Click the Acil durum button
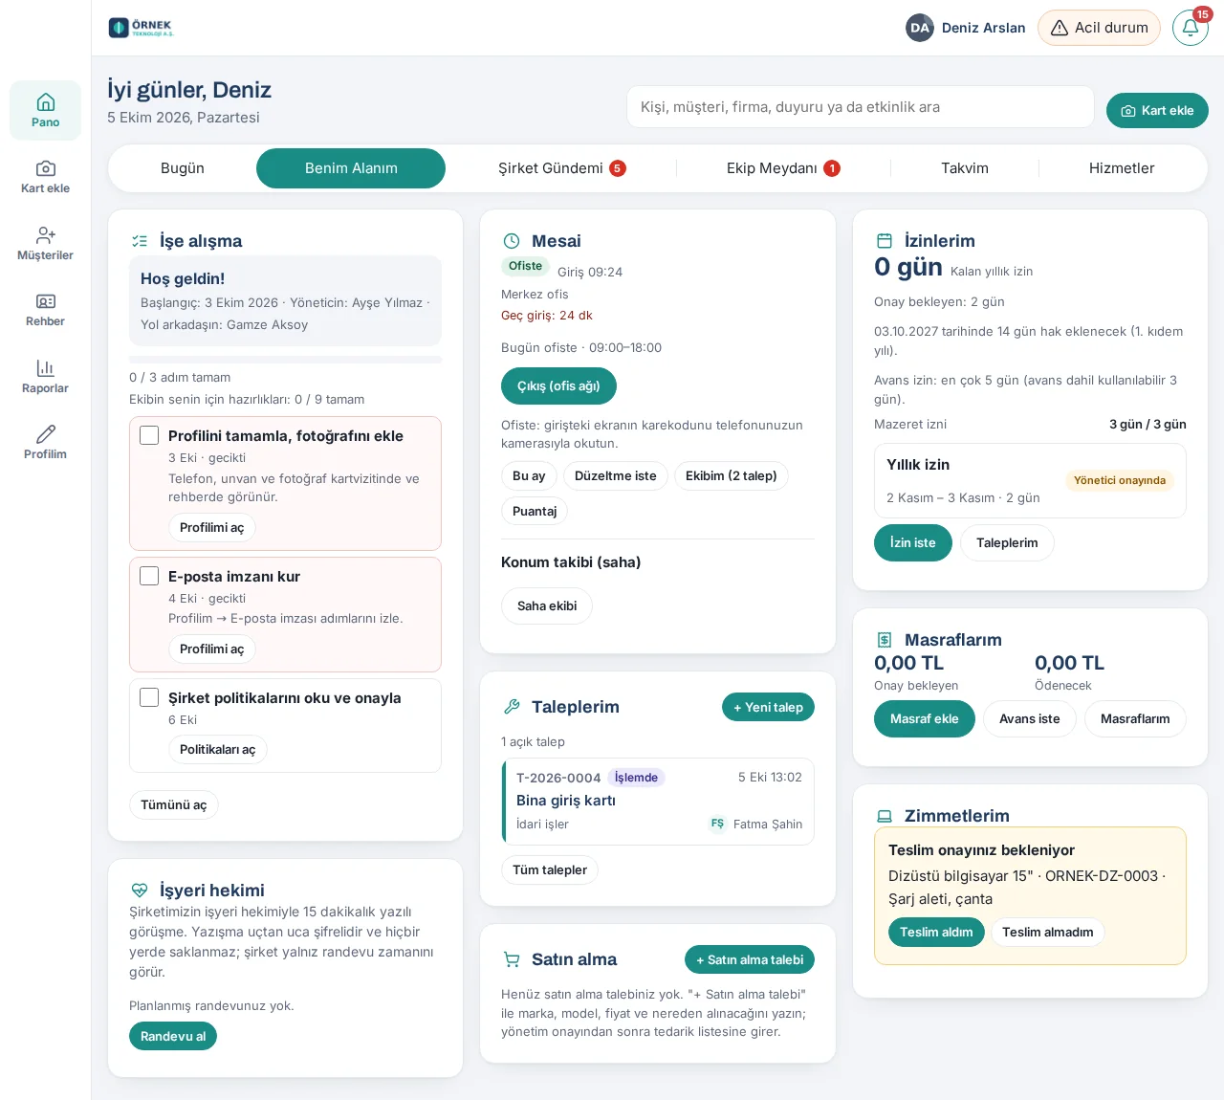1224x1100 pixels. [x=1100, y=28]
